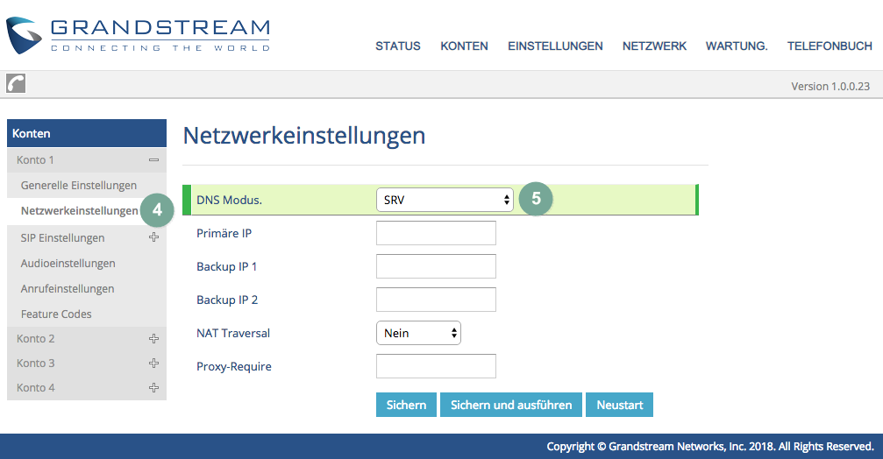This screenshot has height=459, width=883.
Task: Expand Konto 2 plus icon
Action: tap(153, 339)
